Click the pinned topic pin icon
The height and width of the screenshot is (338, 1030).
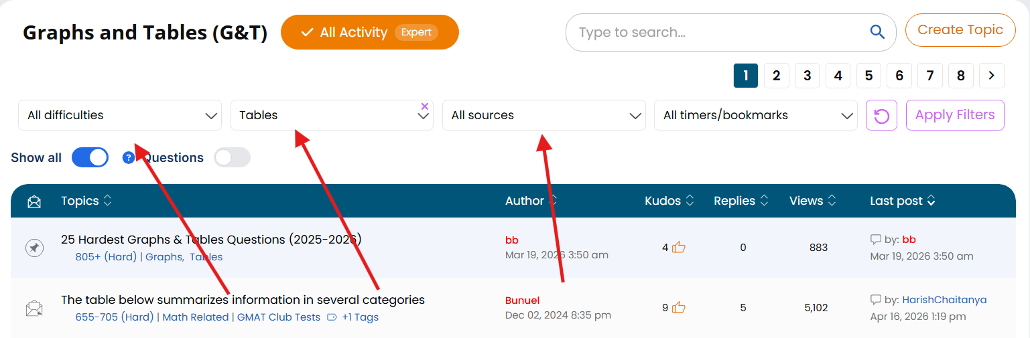tap(34, 248)
